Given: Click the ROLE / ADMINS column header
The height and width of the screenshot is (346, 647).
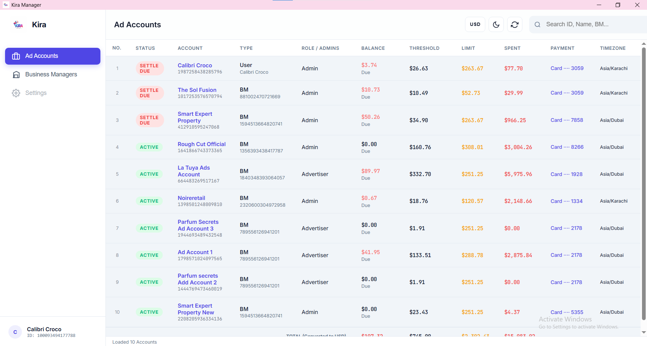Looking at the screenshot, I should [x=320, y=48].
